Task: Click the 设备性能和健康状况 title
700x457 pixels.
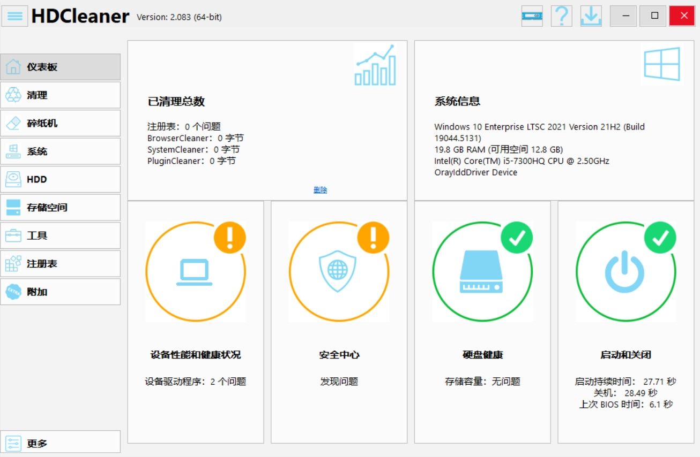Action: click(x=196, y=355)
